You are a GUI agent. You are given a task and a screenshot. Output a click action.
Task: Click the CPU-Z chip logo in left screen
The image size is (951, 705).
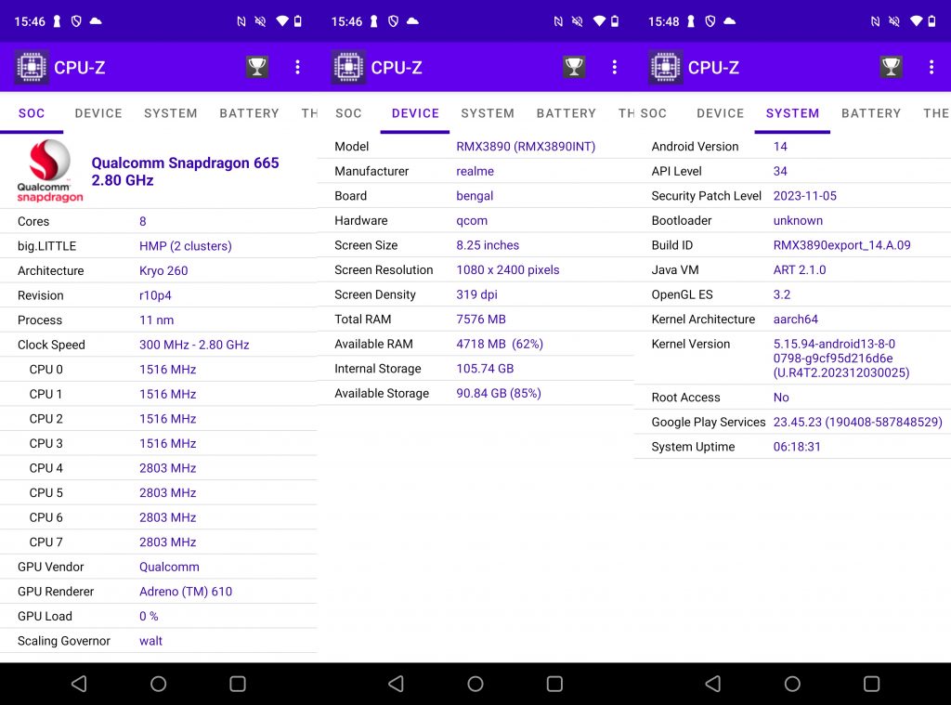pos(32,67)
